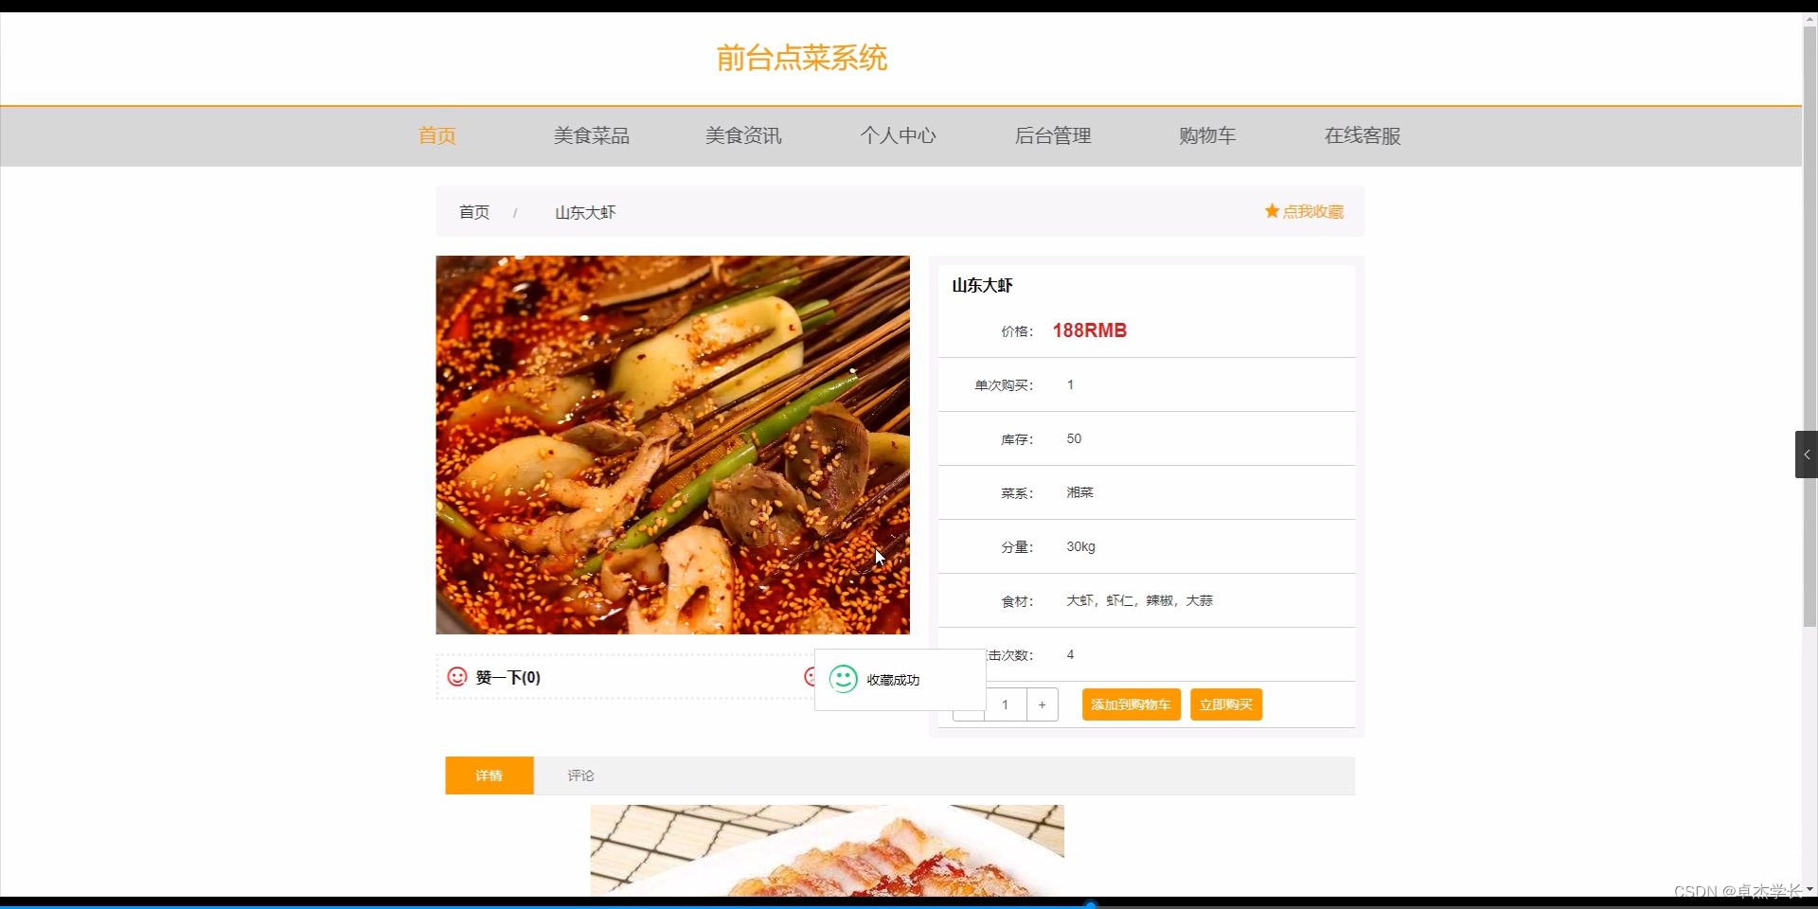Click the ingredients text 大虾，虾仁，辣椒，大蒜
1818x909 pixels.
coord(1139,600)
